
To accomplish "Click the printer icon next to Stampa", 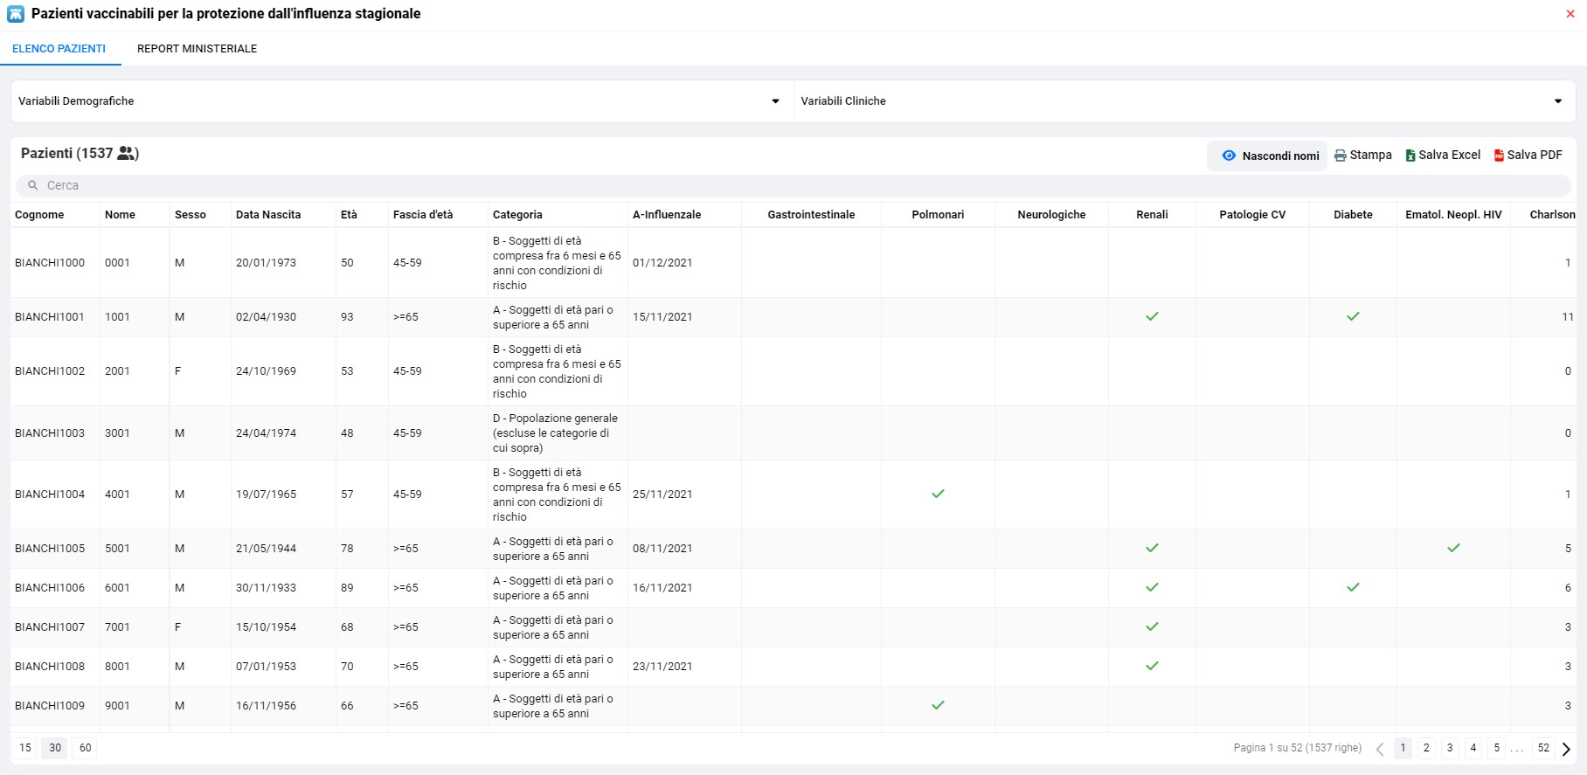I will 1340,156.
